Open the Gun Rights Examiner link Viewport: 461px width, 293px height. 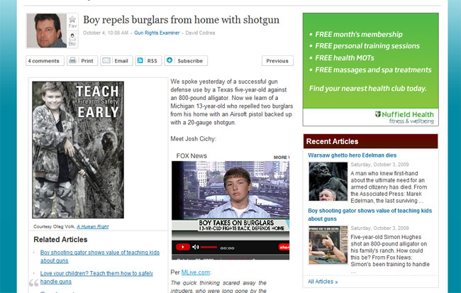point(157,33)
